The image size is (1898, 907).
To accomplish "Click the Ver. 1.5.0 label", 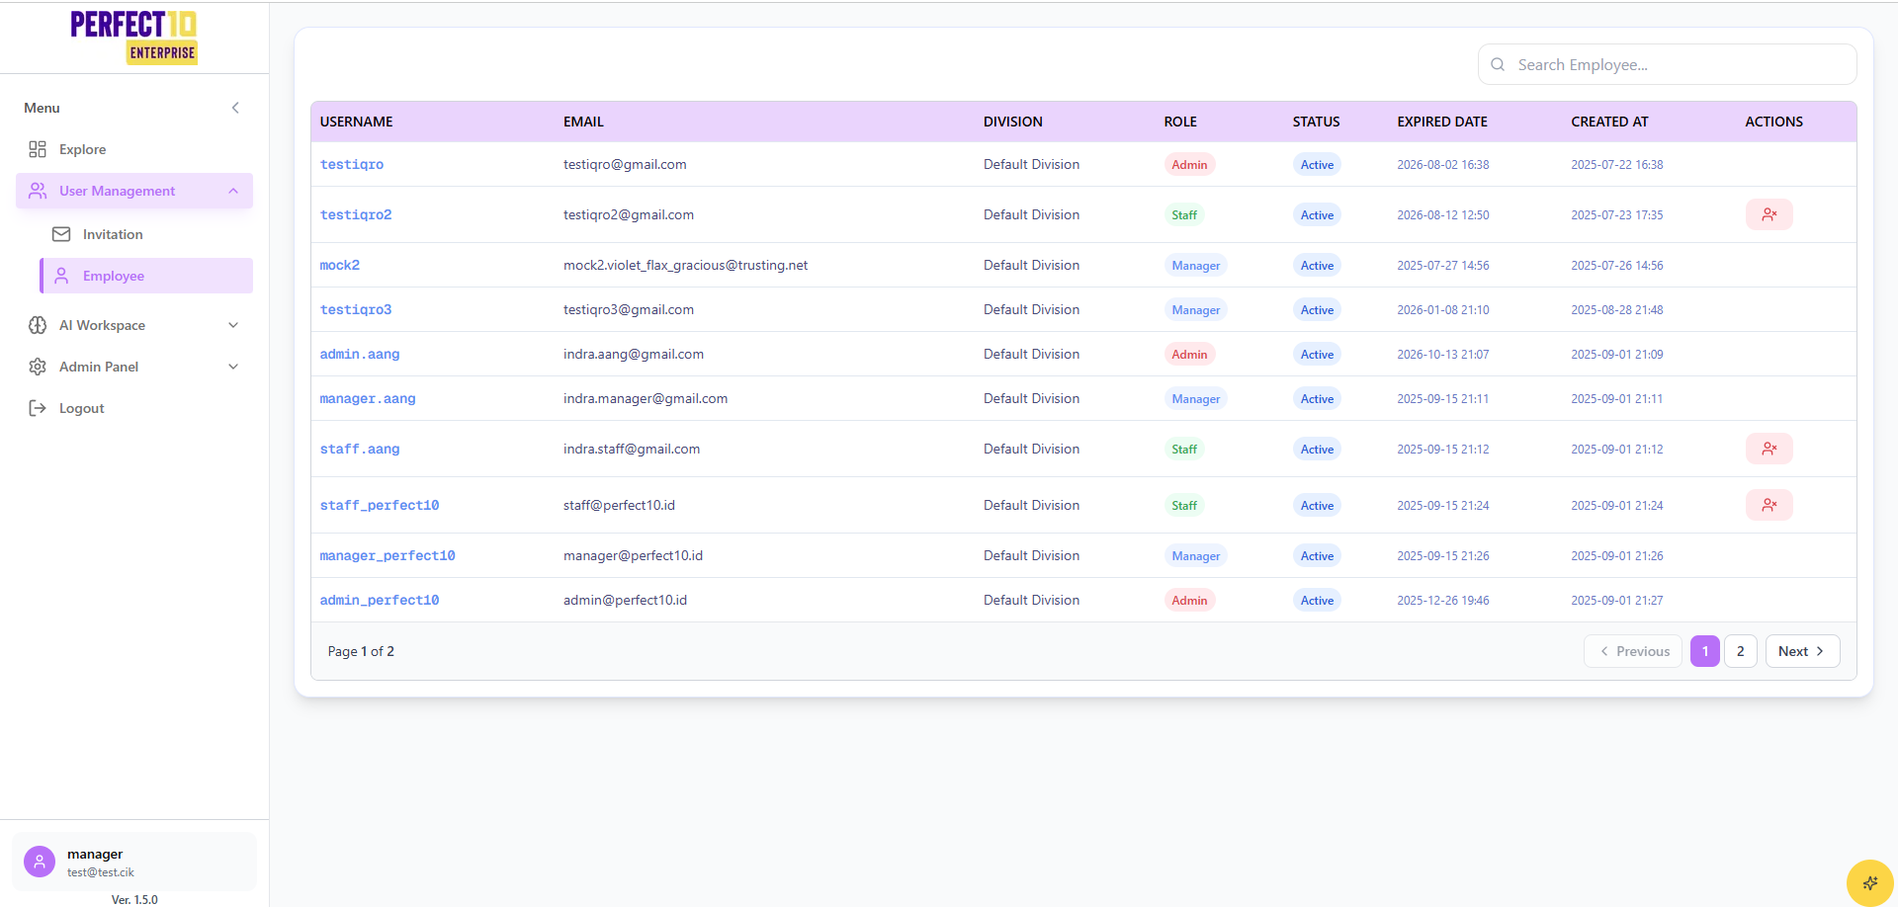I will coord(134,899).
